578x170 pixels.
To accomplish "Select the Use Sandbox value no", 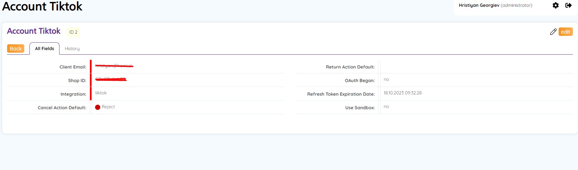I will pyautogui.click(x=386, y=107).
